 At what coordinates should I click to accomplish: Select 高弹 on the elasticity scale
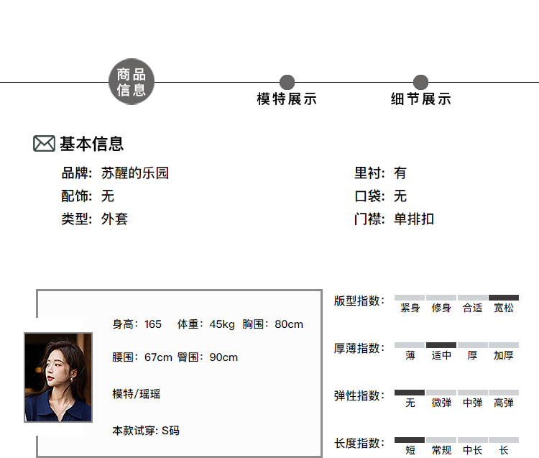[503, 402]
